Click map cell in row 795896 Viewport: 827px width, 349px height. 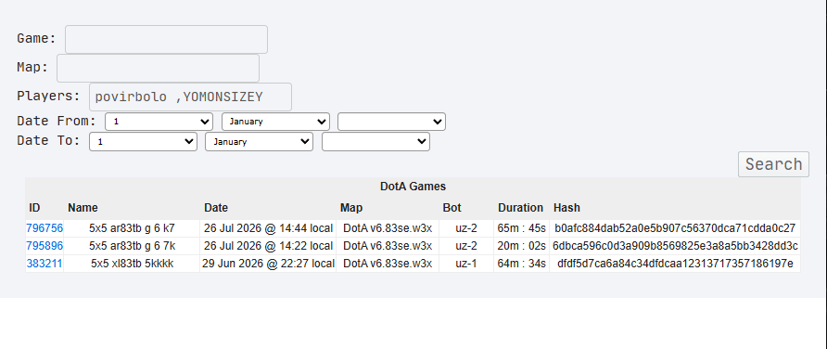coord(388,246)
